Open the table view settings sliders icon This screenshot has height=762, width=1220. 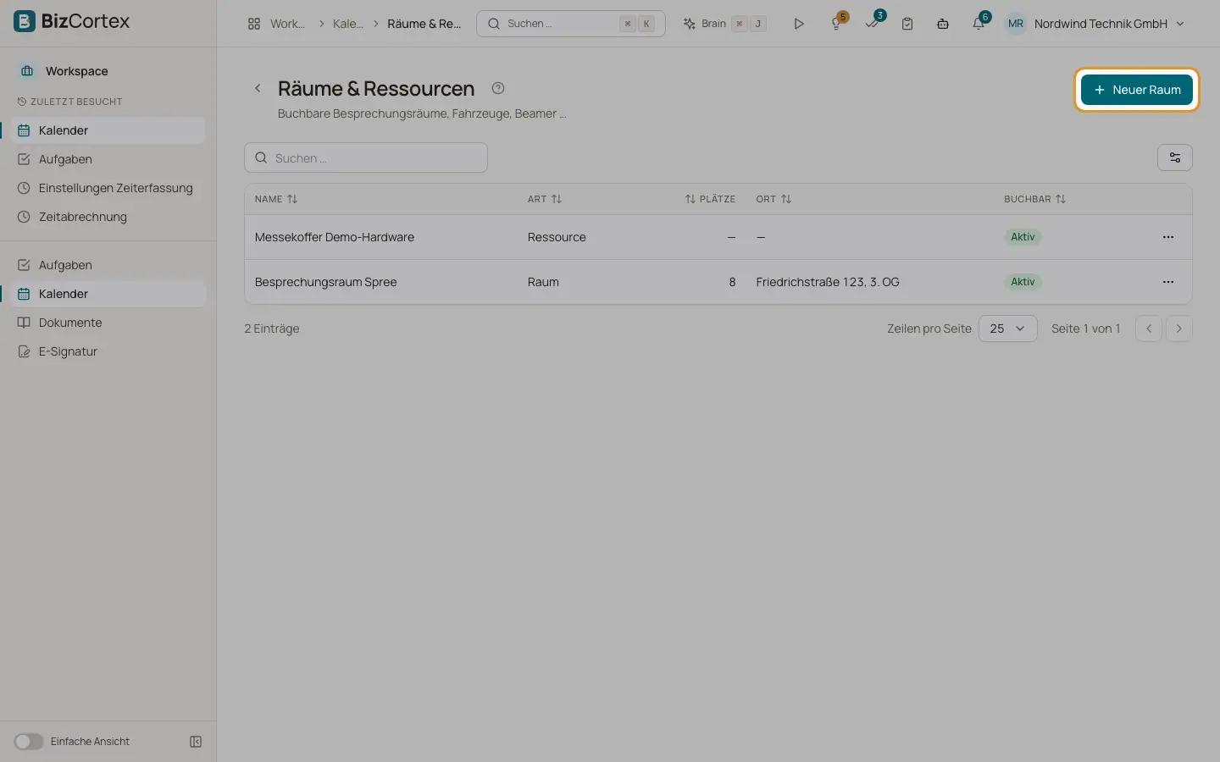[x=1175, y=157]
